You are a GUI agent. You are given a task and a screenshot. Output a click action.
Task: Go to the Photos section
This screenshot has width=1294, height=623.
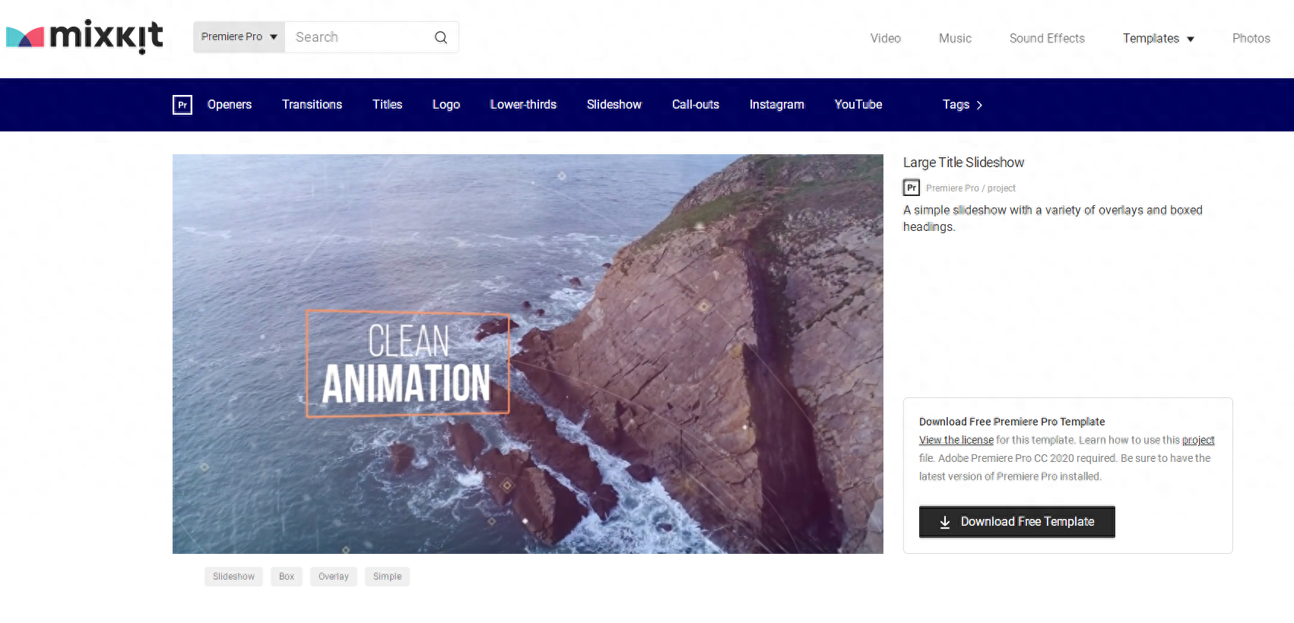click(1251, 39)
